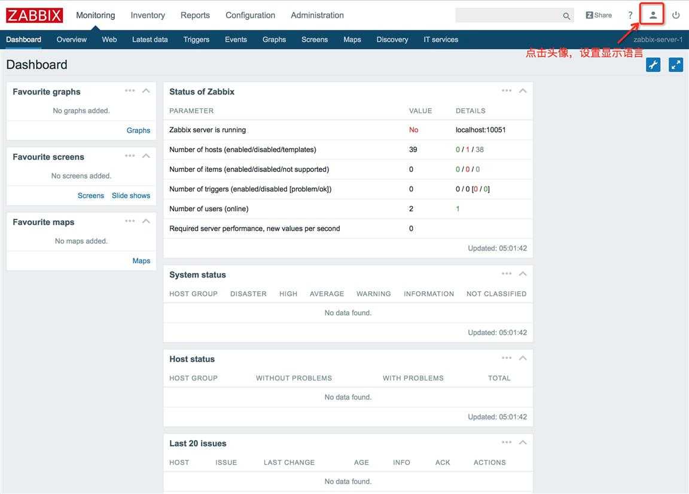Click 'Required server performance, new values per second'
689x494 pixels.
(x=254, y=228)
